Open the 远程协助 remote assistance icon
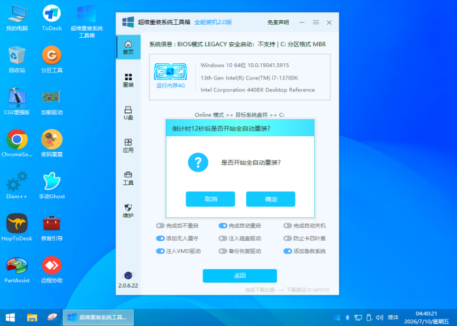Viewport: 457px width, 326px height. point(52,269)
